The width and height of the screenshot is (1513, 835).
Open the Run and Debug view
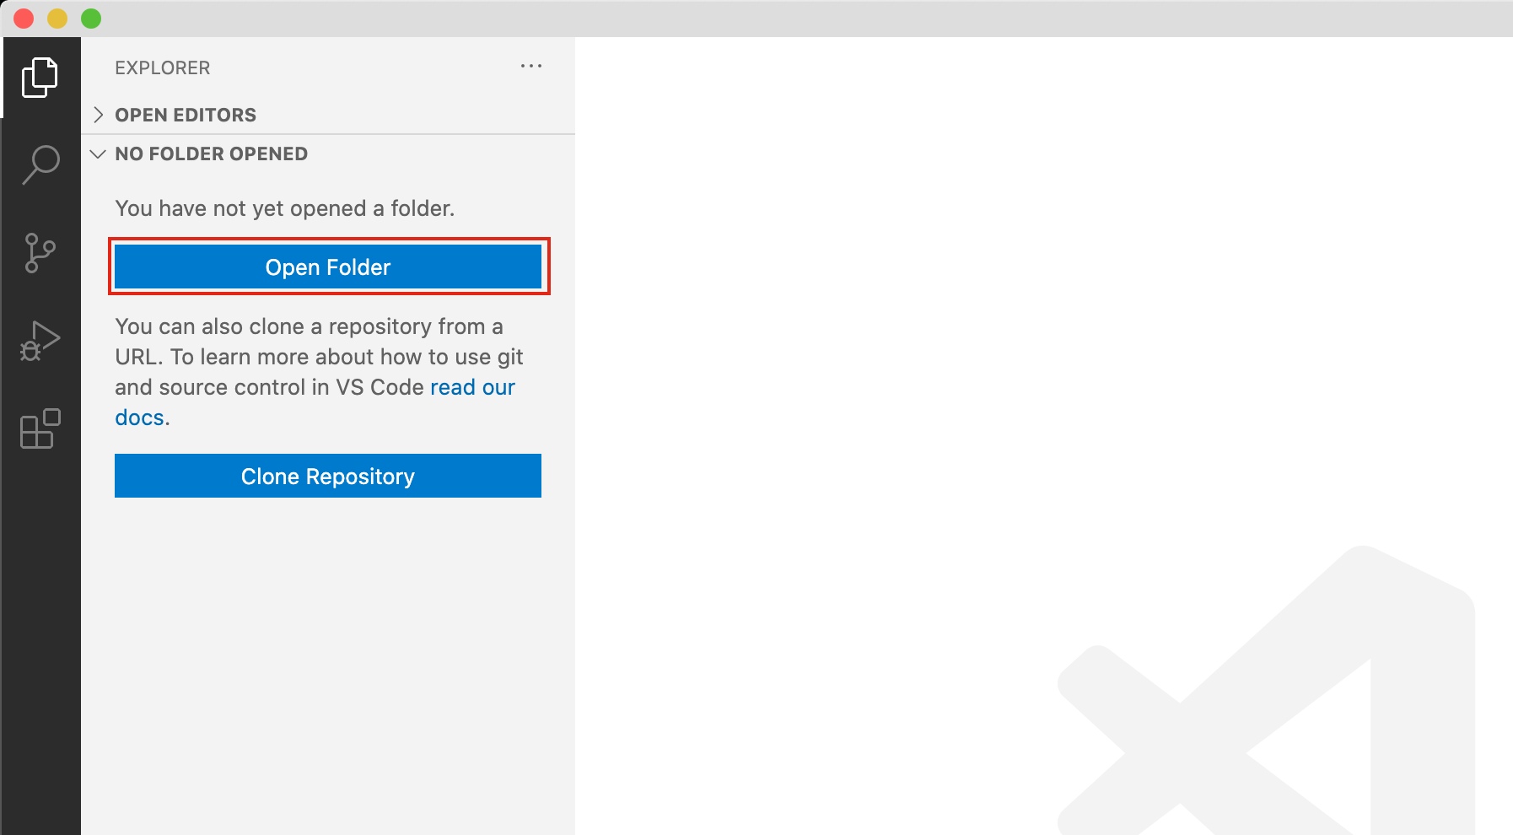[40, 341]
